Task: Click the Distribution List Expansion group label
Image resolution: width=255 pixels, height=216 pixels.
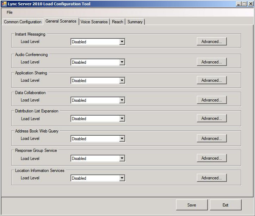Action: point(37,111)
